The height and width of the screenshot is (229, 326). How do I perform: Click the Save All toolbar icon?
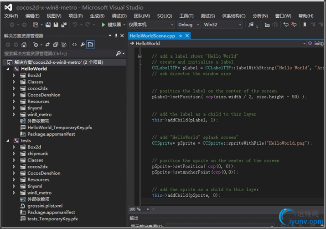point(64,25)
